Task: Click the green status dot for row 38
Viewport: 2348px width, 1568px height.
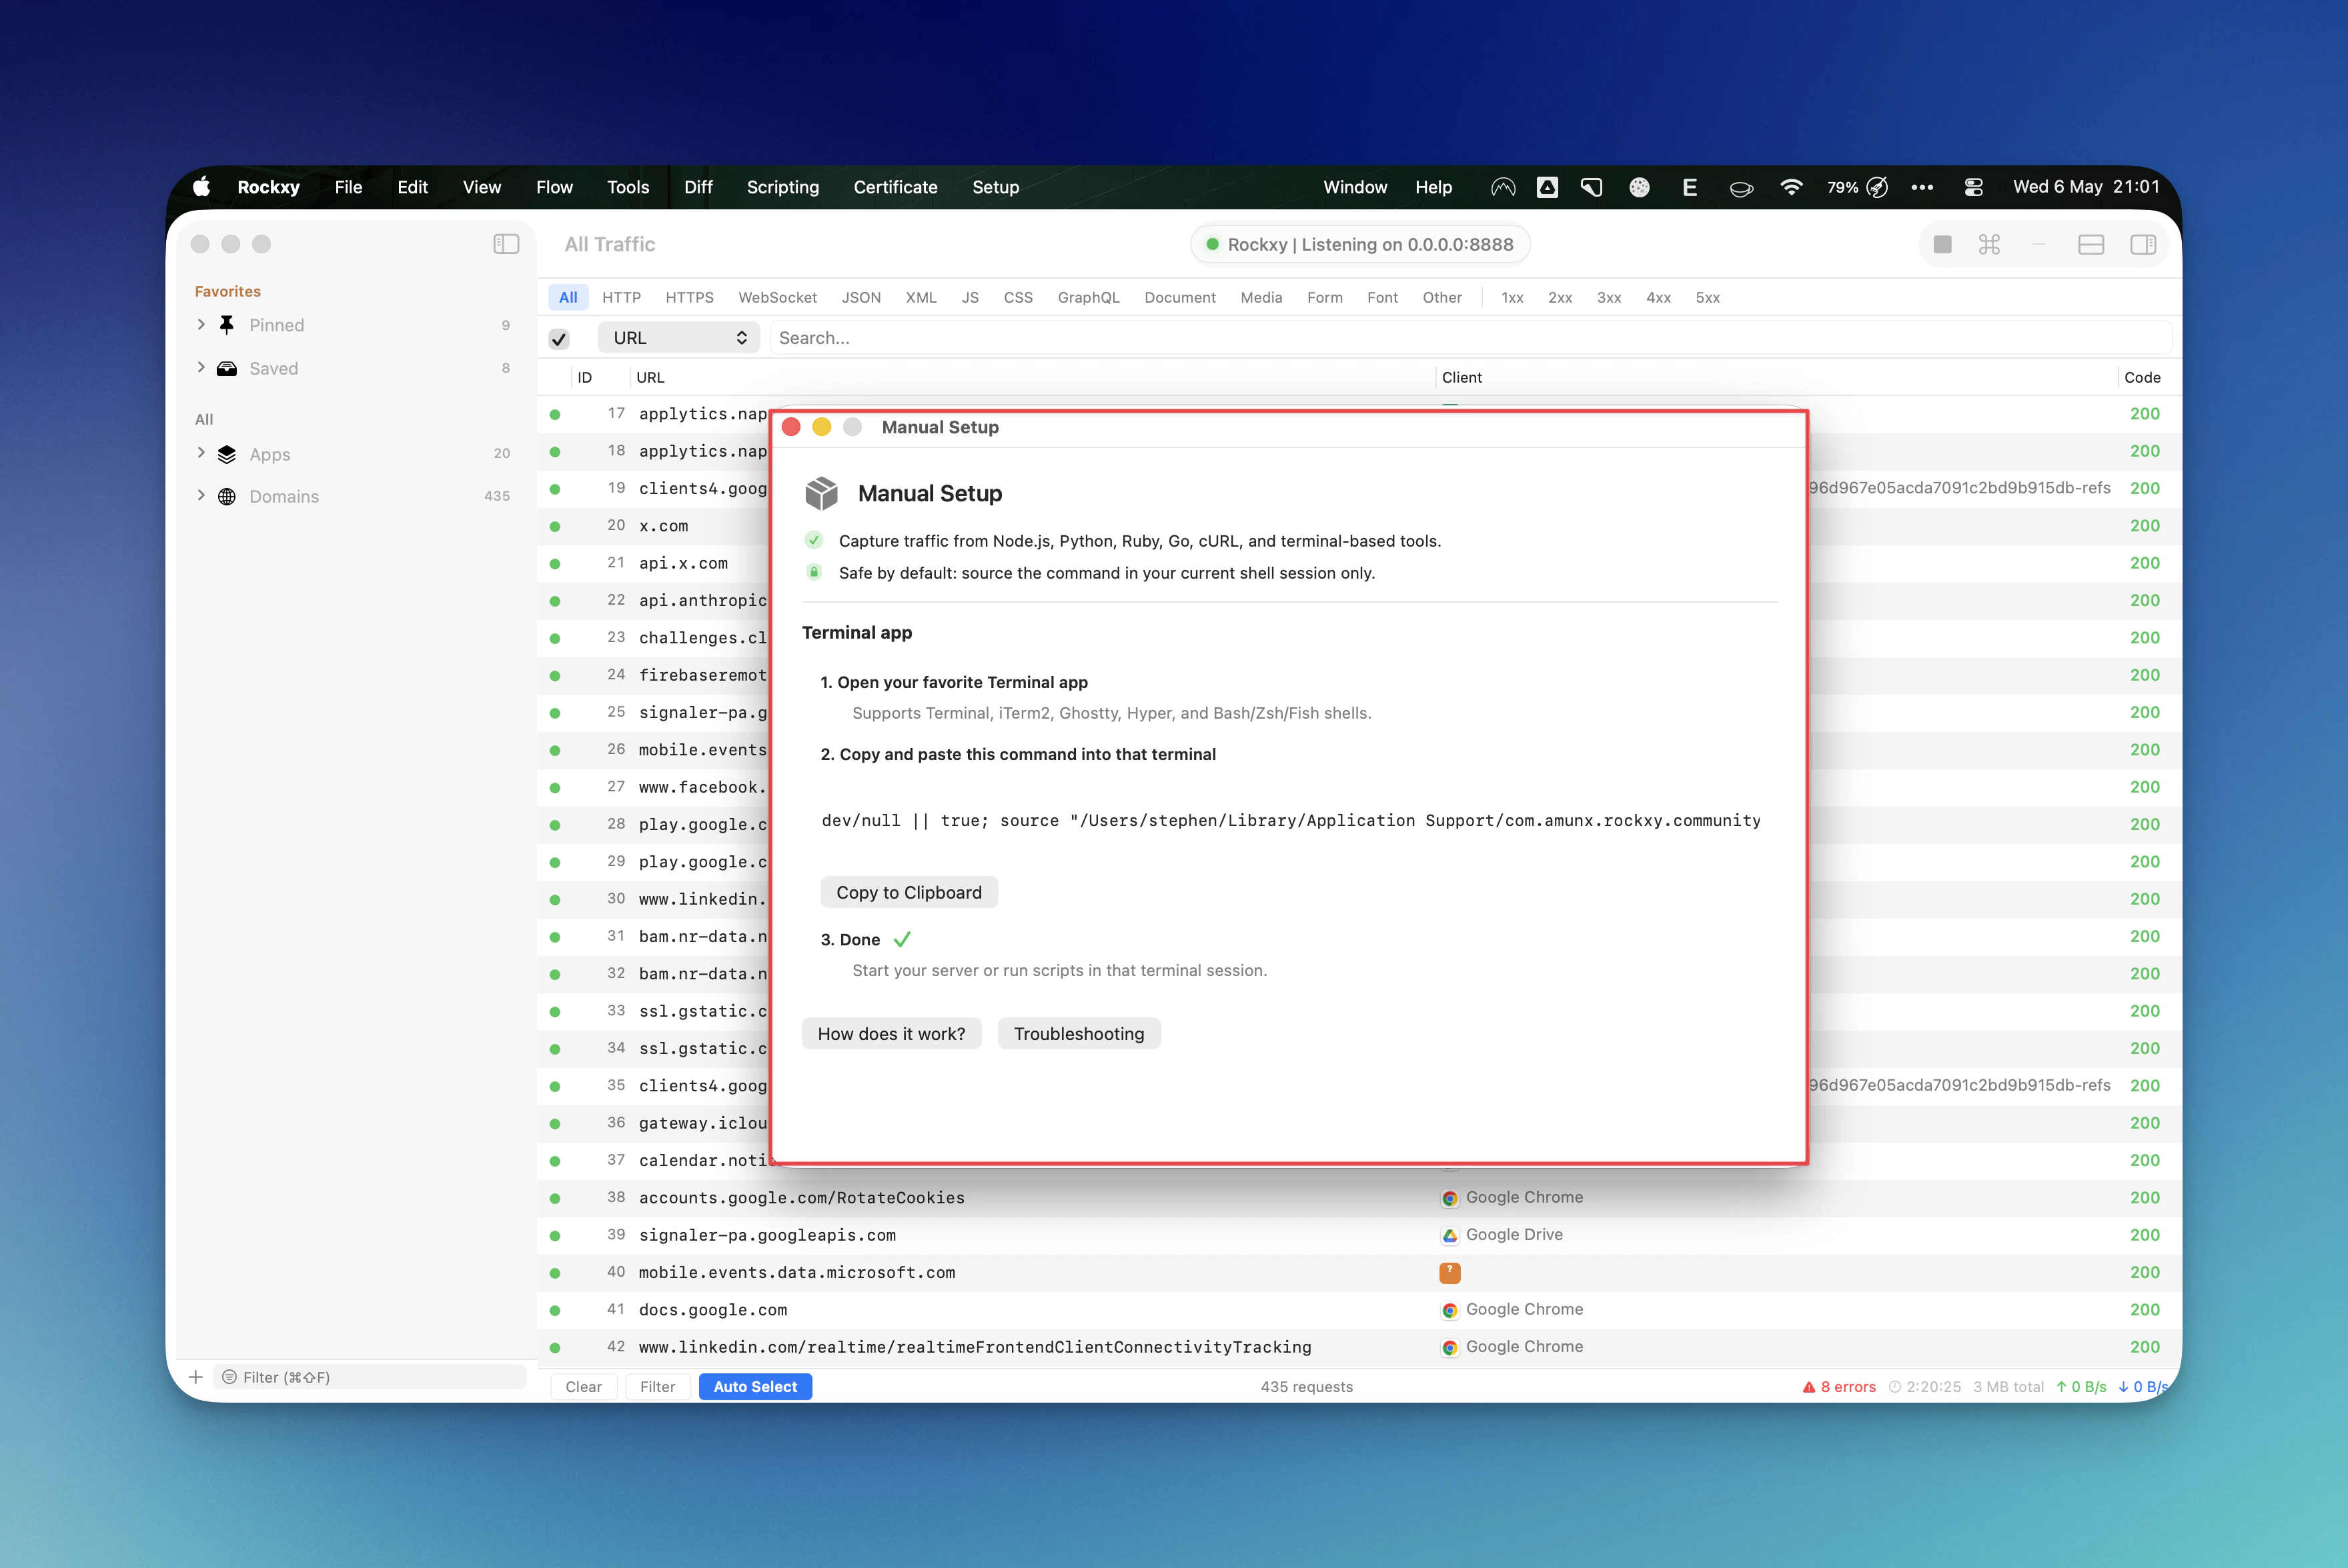Action: [x=555, y=1198]
